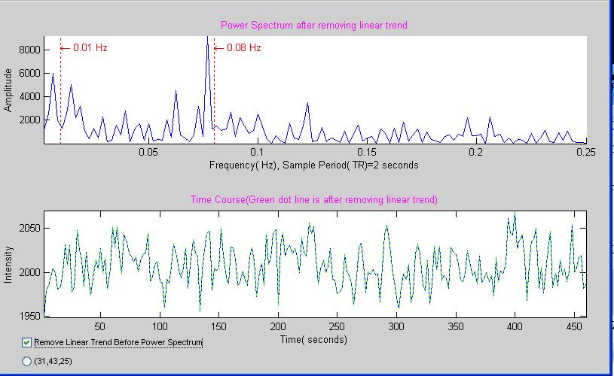Click the 0.2 frequency tick label
This screenshot has height=376, width=614.
(476, 152)
